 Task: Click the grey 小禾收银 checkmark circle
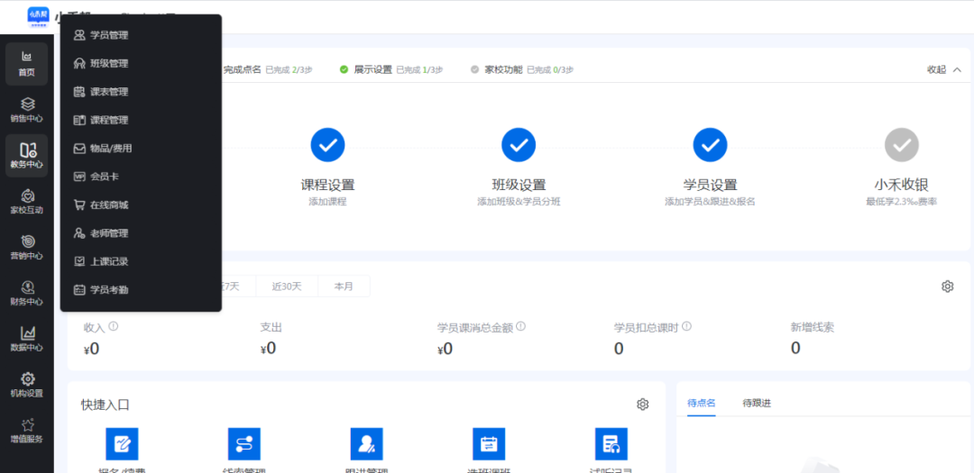tap(901, 145)
